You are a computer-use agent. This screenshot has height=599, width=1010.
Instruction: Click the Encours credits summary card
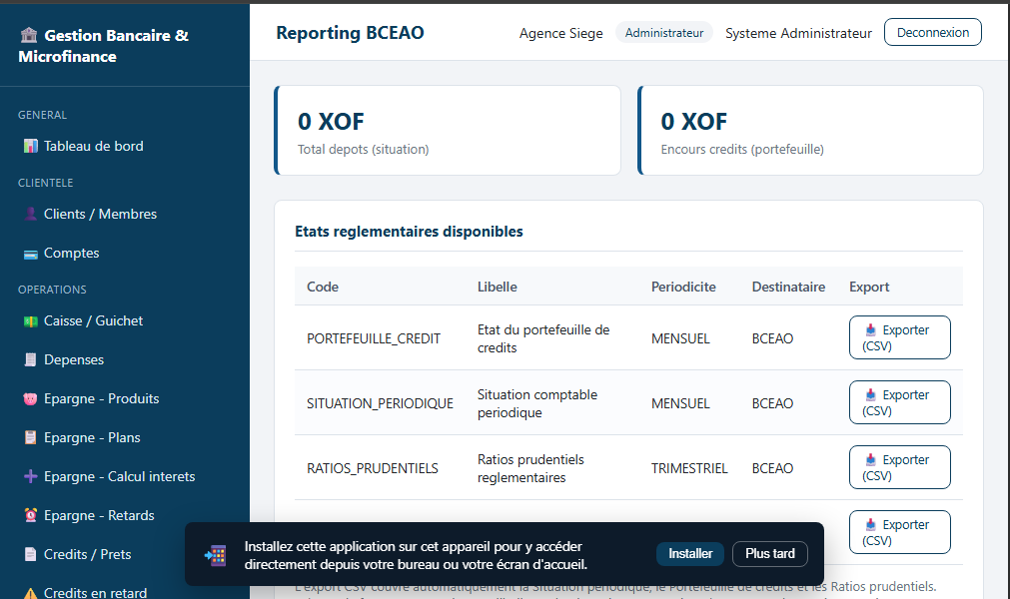click(x=811, y=130)
